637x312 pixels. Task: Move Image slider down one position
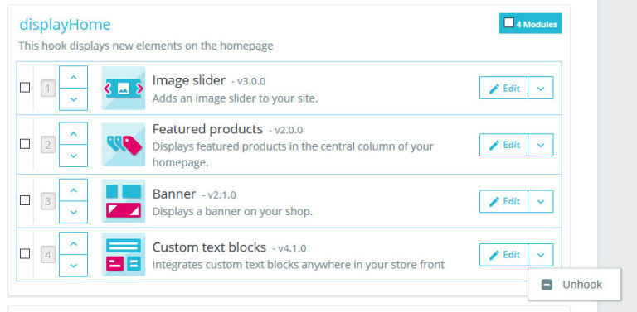[73, 99]
